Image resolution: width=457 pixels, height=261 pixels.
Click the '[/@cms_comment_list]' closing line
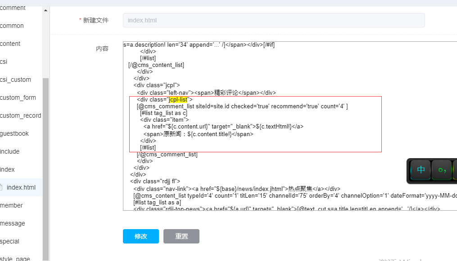tap(167, 155)
